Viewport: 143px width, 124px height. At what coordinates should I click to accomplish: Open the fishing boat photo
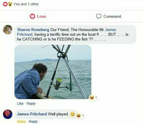point(53,72)
